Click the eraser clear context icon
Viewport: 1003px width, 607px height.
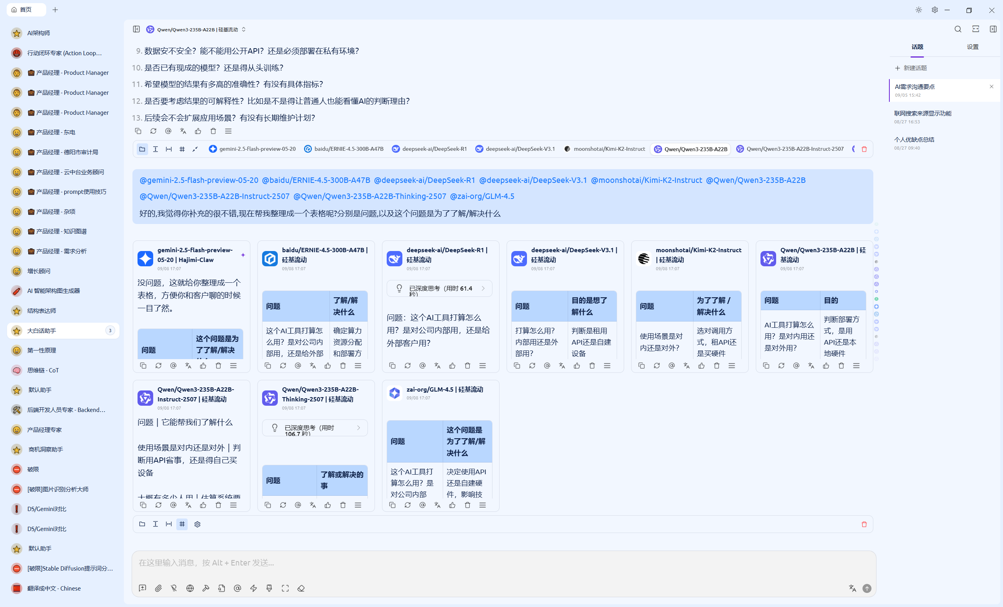pos(301,588)
